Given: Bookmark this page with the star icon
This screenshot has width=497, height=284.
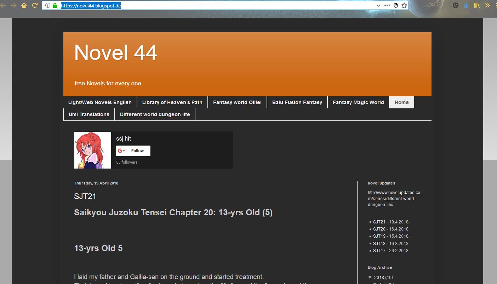Looking at the screenshot, I should pyautogui.click(x=404, y=5).
